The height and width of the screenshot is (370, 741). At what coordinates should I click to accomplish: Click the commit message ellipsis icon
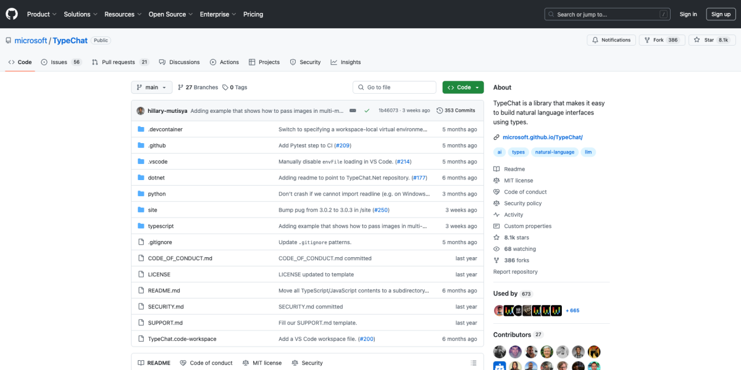coord(353,110)
